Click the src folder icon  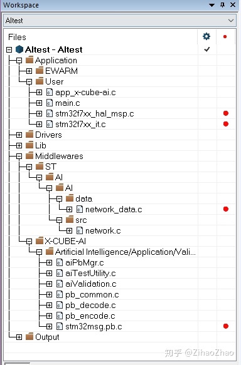pyautogui.click(x=70, y=220)
